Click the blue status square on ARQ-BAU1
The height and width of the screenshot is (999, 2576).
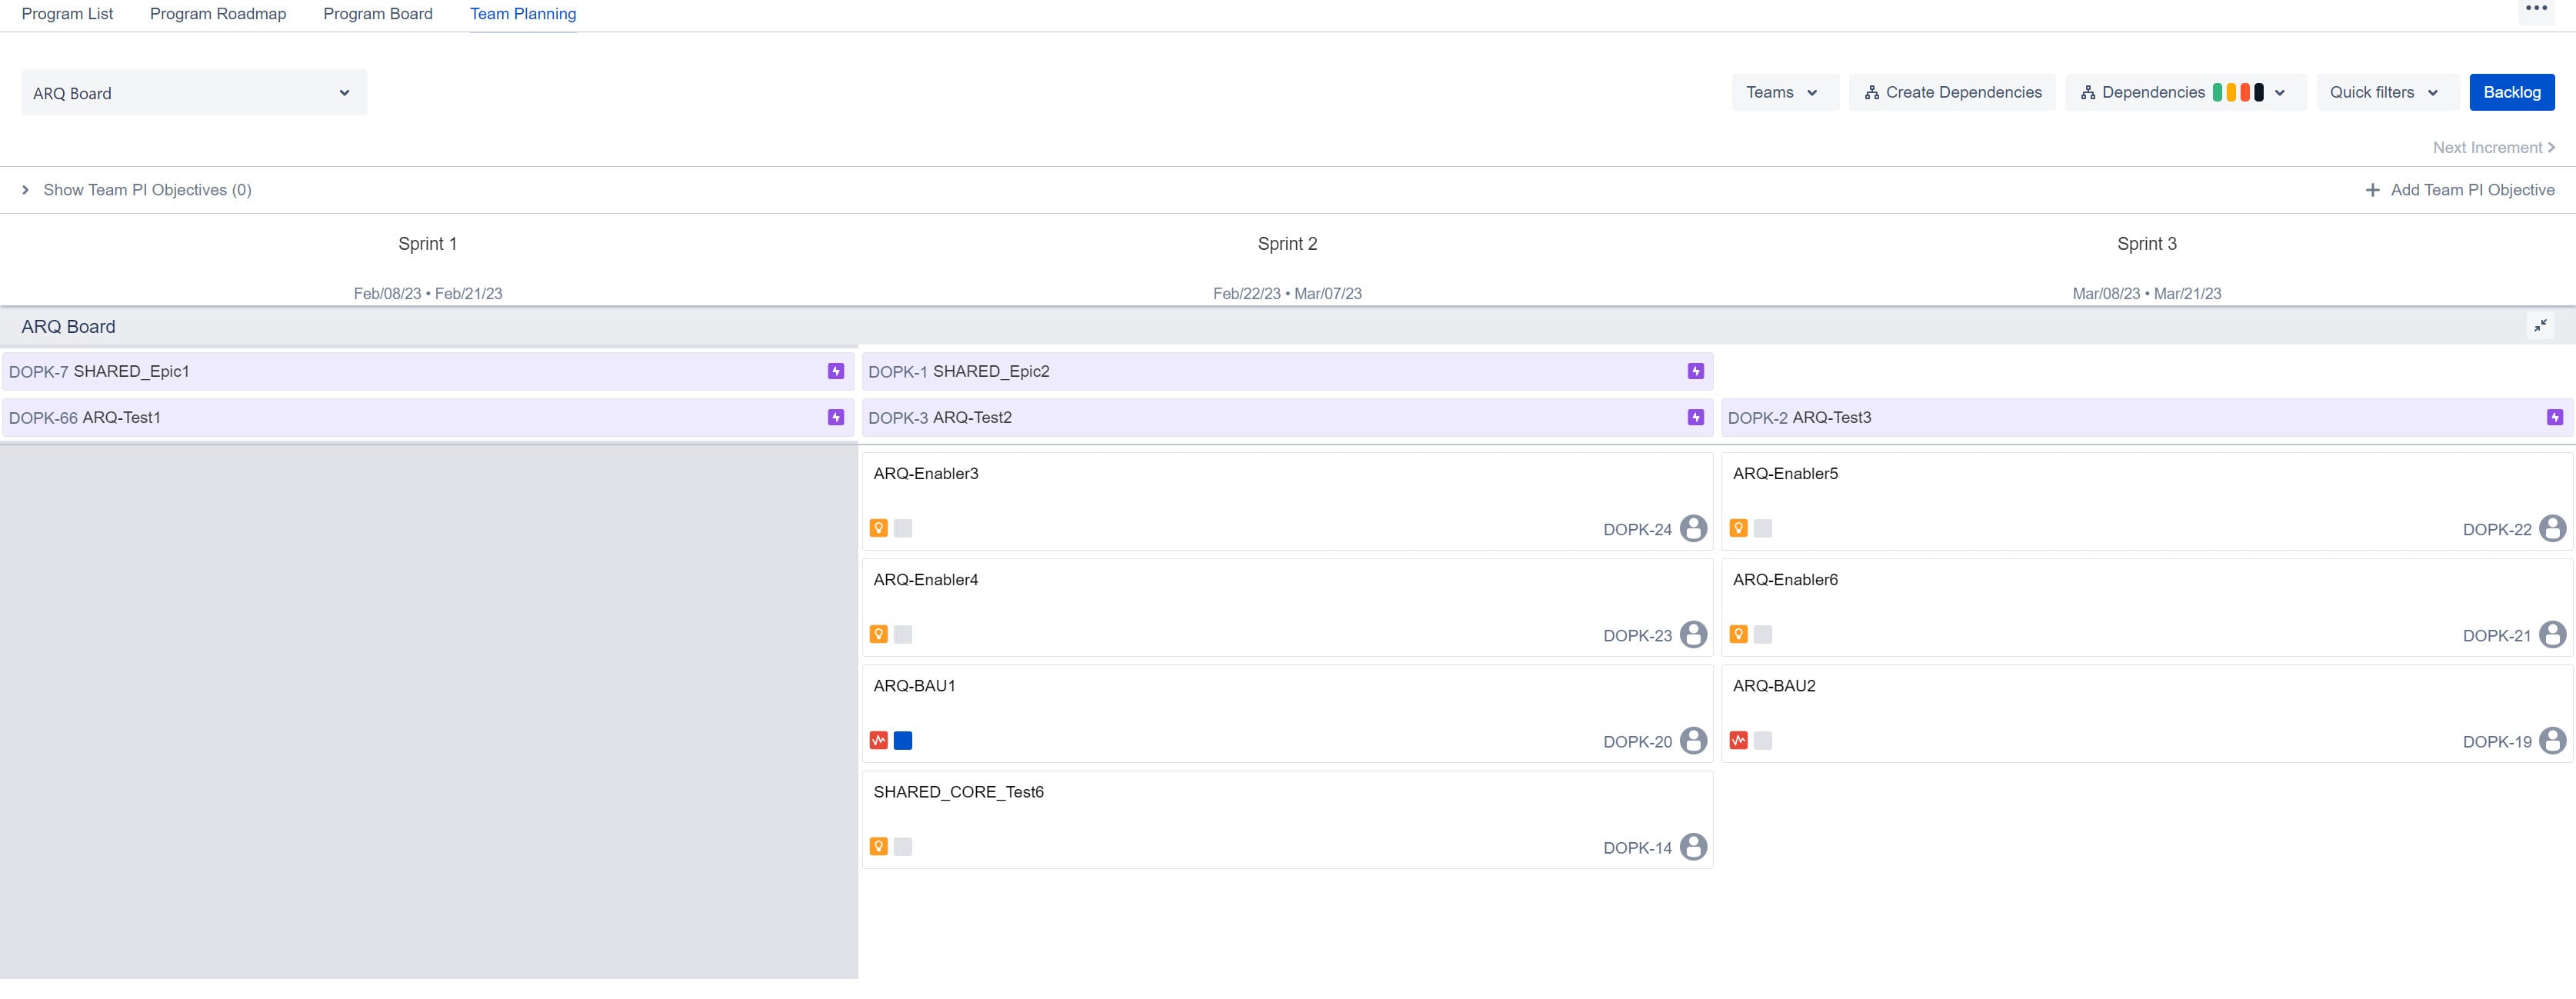(903, 740)
